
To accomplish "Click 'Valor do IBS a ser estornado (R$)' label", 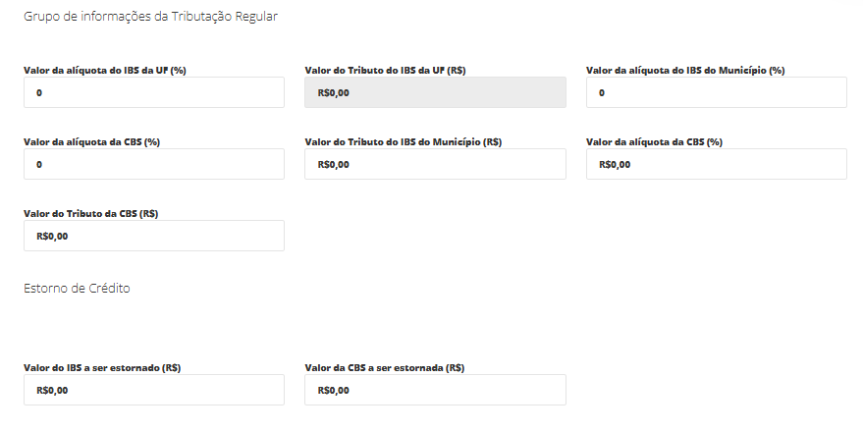I will click(102, 367).
